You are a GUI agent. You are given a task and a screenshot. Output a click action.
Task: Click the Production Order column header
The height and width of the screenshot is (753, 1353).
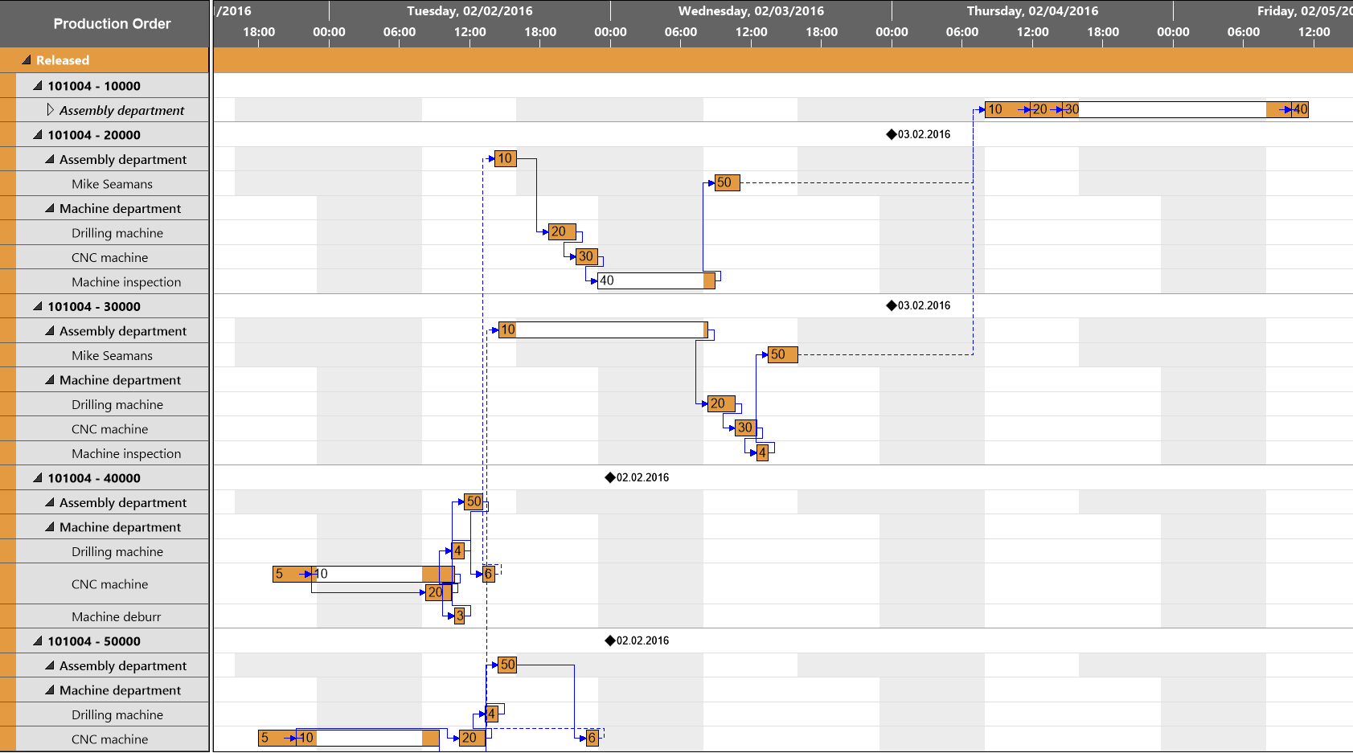click(105, 24)
